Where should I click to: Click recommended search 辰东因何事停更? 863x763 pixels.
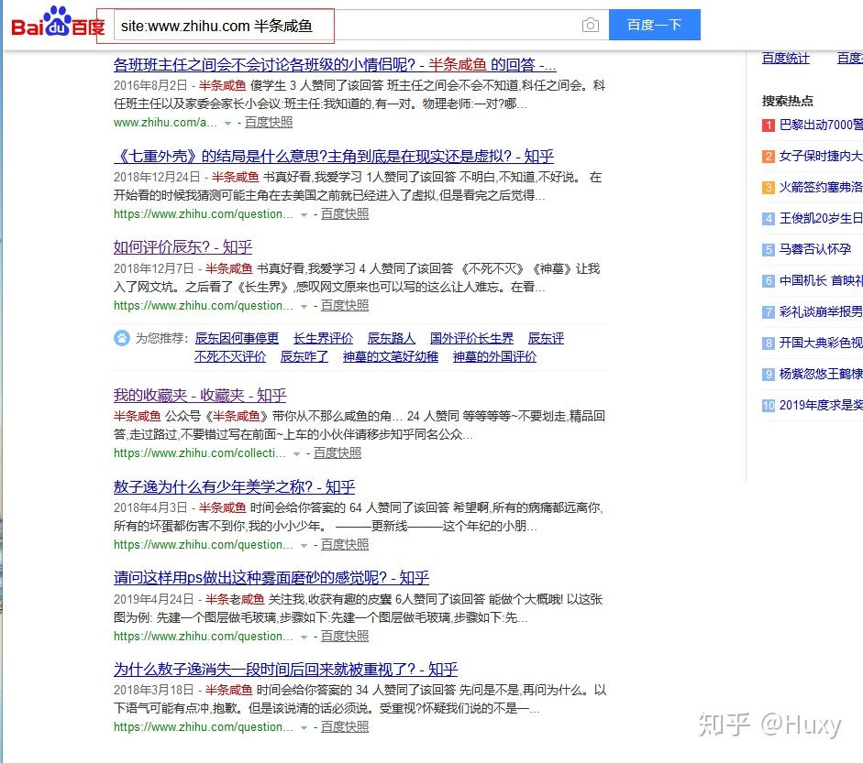pos(237,338)
